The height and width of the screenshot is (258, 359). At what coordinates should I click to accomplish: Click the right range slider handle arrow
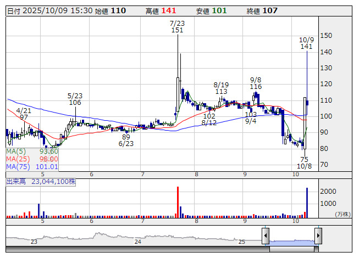[x=318, y=236]
